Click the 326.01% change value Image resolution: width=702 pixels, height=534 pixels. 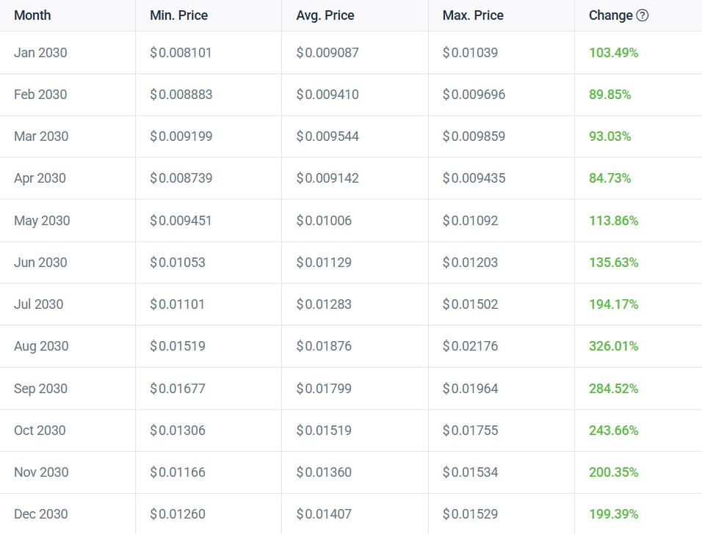[x=613, y=346]
